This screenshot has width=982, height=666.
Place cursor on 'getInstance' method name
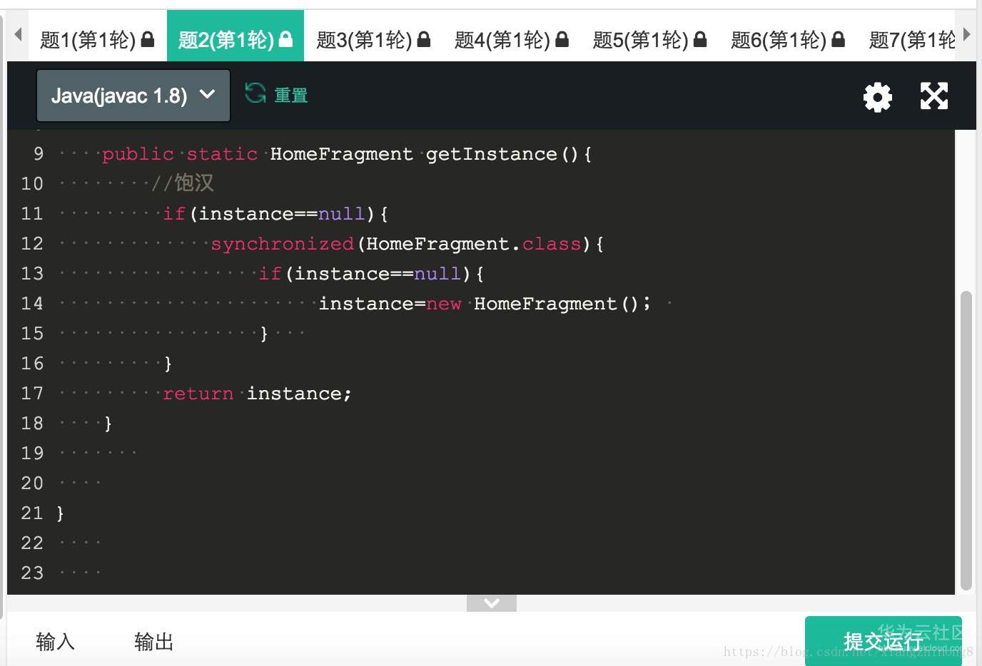[492, 154]
